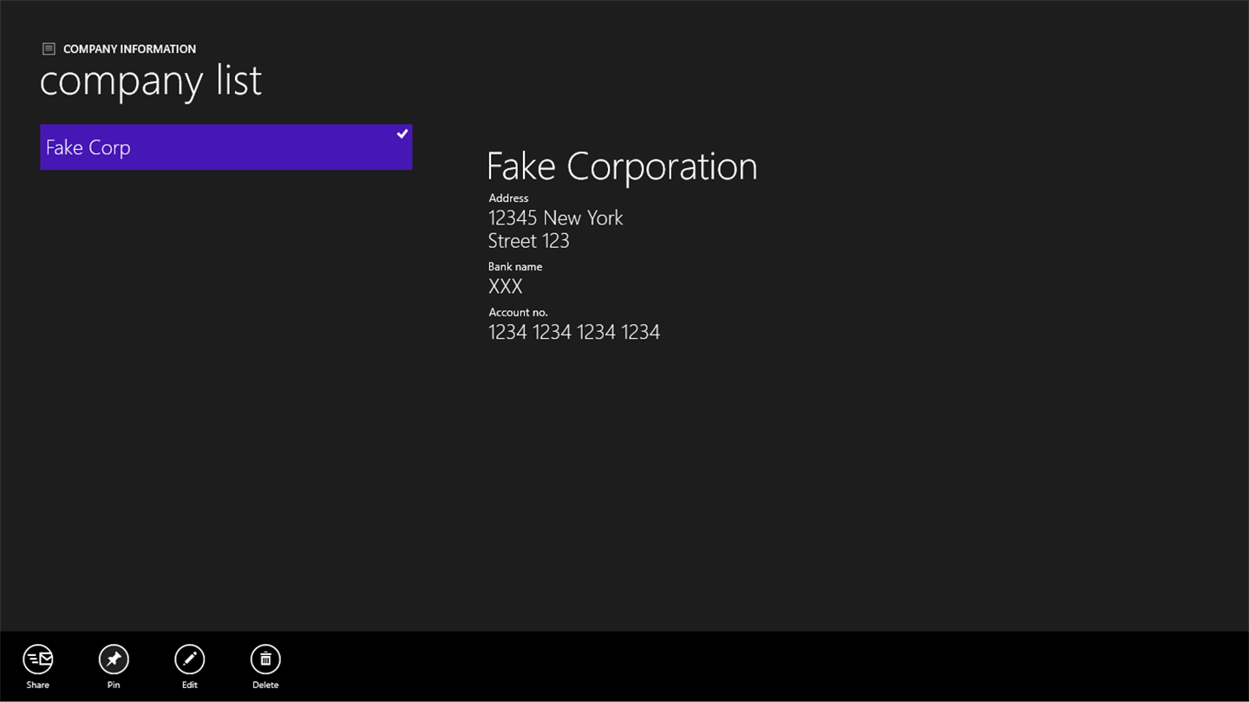This screenshot has width=1249, height=702.
Task: Click the 'company list' page title
Action: (150, 81)
